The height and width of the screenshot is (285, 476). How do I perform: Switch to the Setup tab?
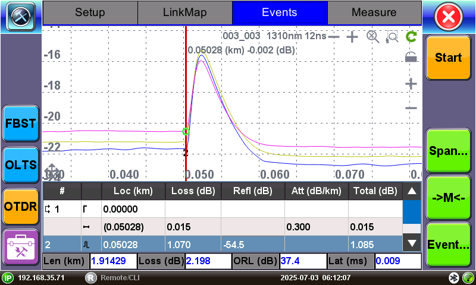90,12
